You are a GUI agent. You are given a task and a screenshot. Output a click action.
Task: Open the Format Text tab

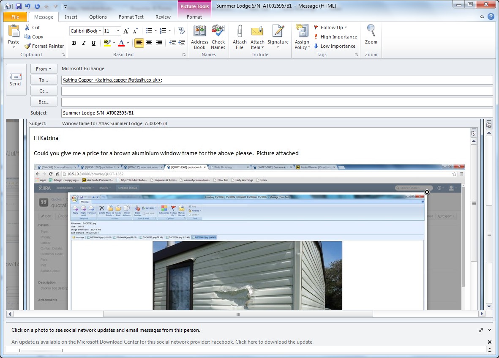tap(131, 17)
